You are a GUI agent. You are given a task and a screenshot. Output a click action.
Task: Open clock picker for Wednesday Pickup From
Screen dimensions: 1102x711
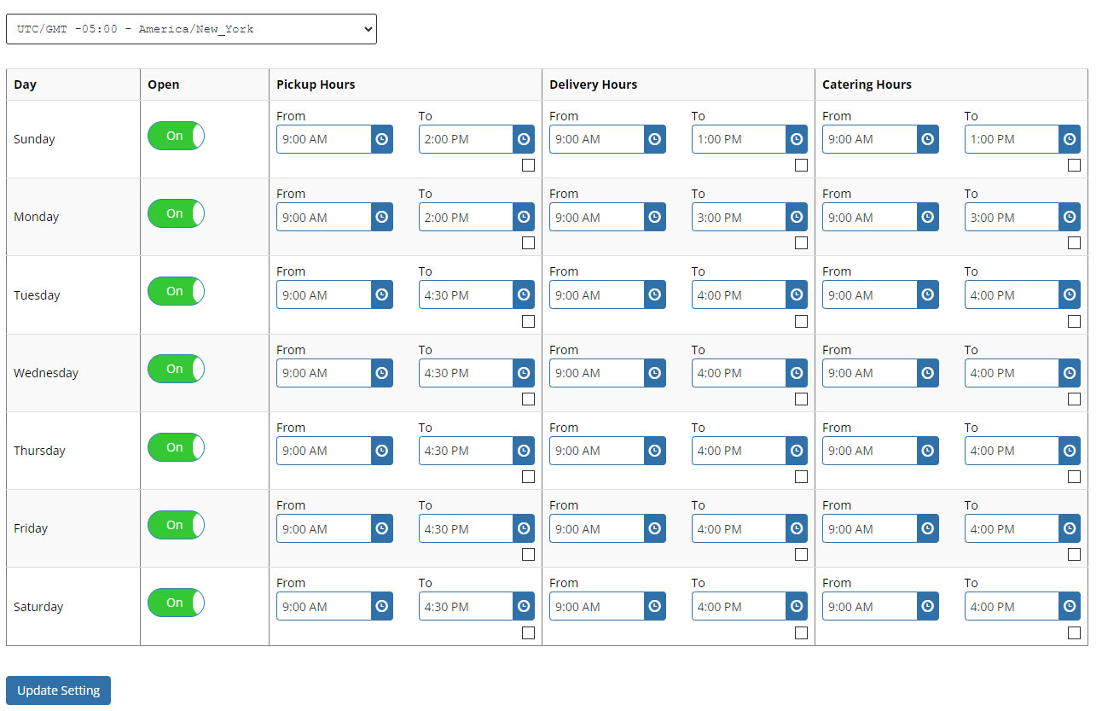[382, 373]
